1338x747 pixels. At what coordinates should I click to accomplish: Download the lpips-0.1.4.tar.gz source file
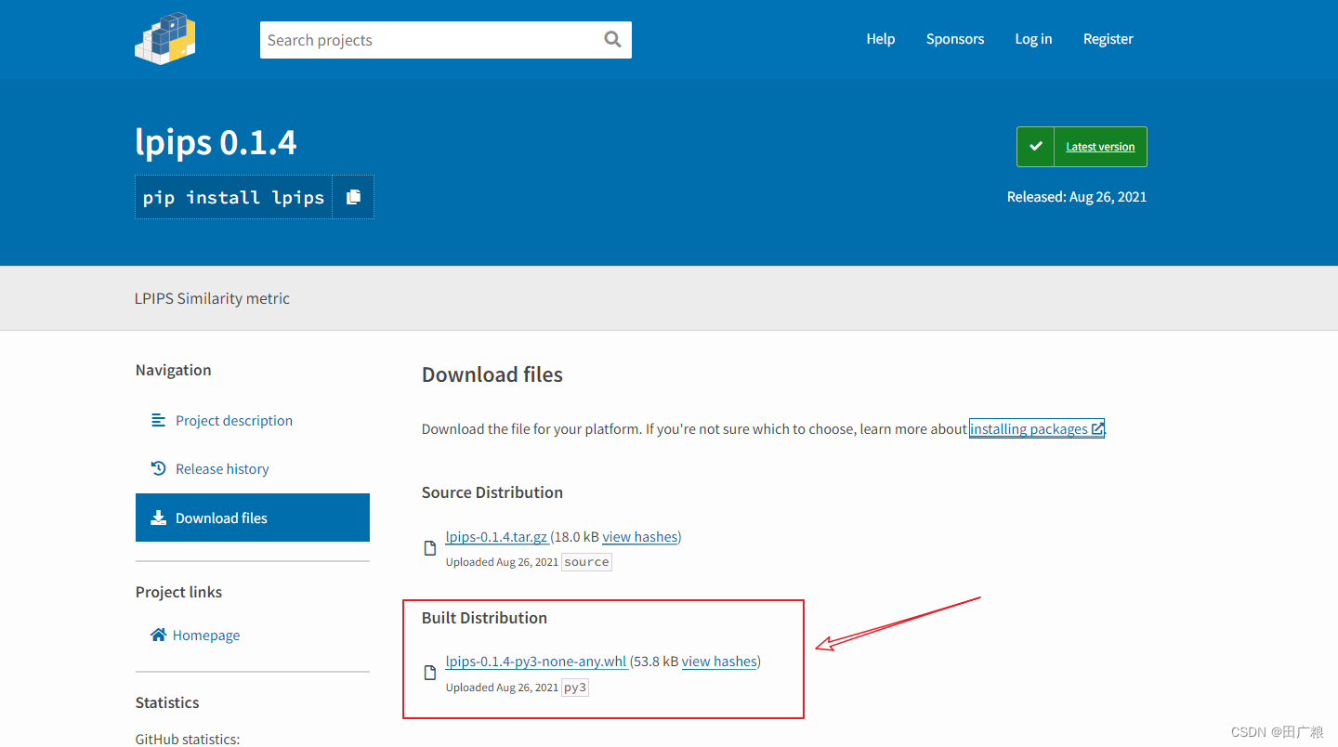[x=496, y=536]
